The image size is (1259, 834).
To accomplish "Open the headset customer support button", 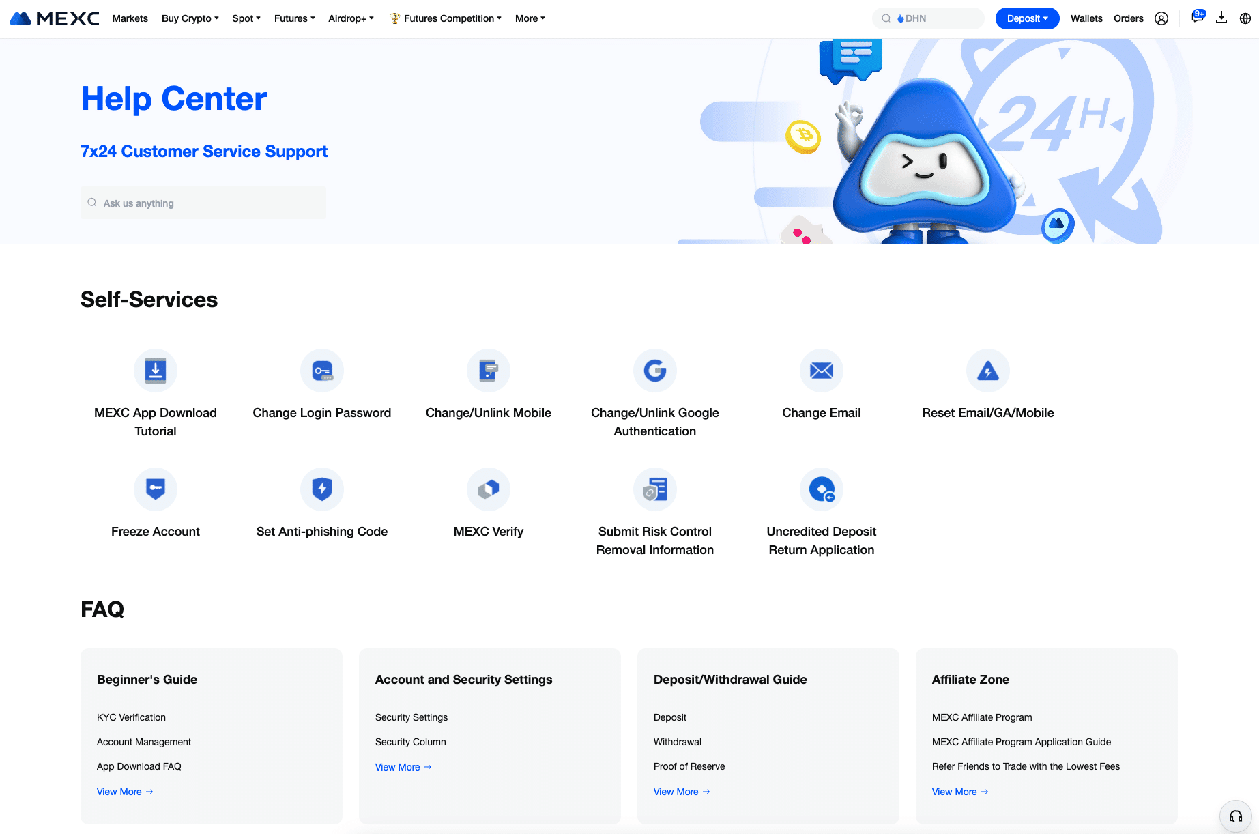I will click(1236, 816).
